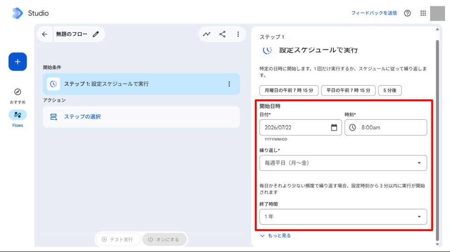Image resolution: width=450 pixels, height=252 pixels.
Task: Click the YYYY/MM/DD hint text
Action: tap(276, 139)
